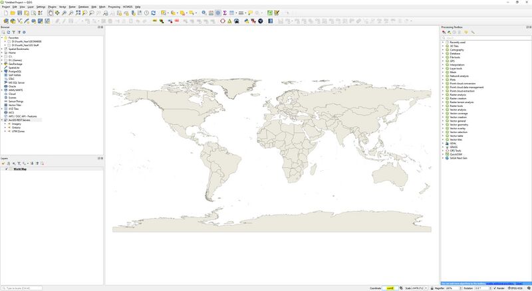Open the messages log icon in status bar
532x291 pixels.
pos(529,288)
